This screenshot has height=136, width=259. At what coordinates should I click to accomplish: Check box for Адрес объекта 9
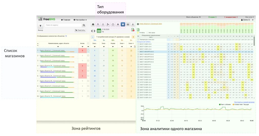(x=88, y=56)
